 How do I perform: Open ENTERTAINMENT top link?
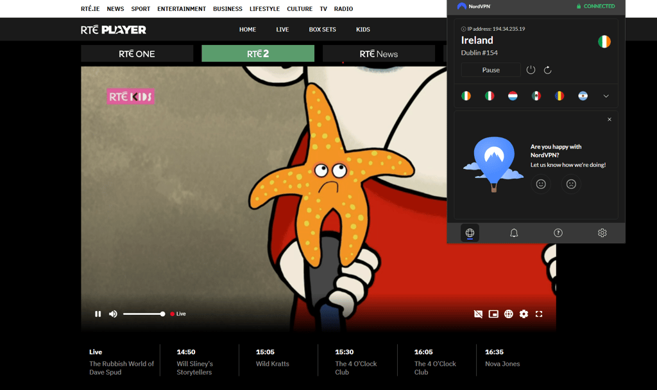[182, 9]
